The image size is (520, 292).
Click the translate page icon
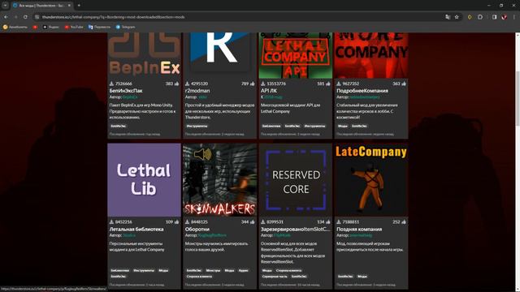pos(448,17)
